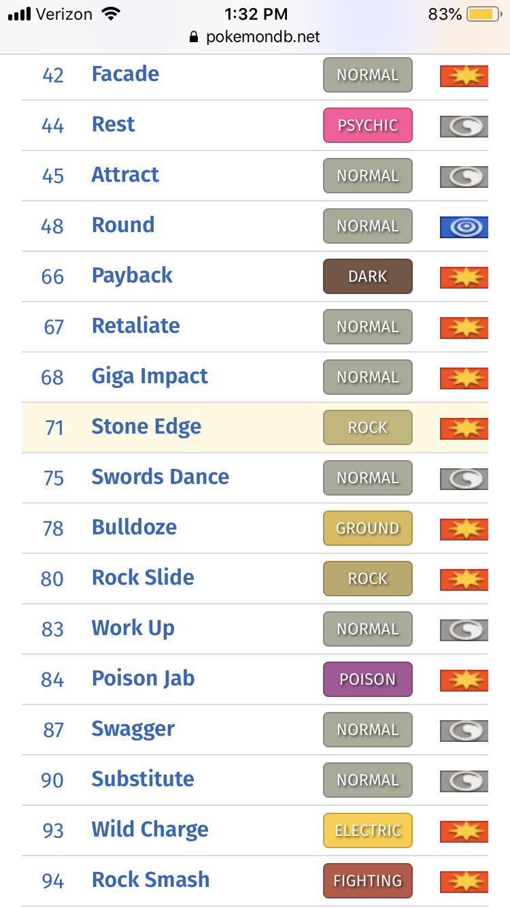The height and width of the screenshot is (908, 510).
Task: Tap the status category icon for Substitute
Action: point(464,780)
